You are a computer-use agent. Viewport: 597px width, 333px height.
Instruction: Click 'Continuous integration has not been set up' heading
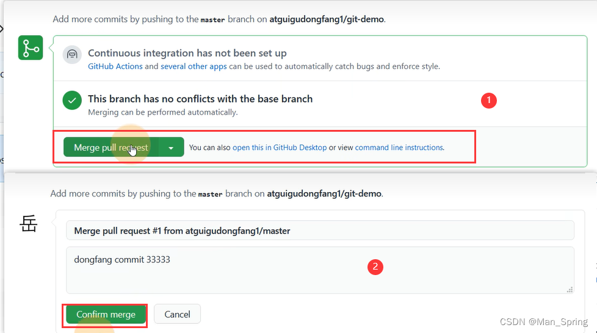pyautogui.click(x=187, y=53)
